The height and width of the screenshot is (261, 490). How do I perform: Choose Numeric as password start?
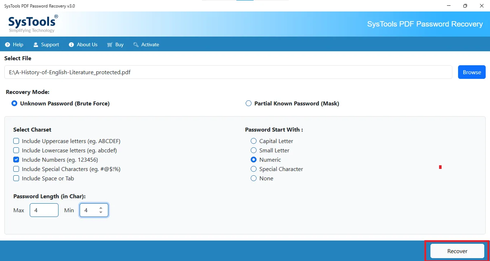click(x=254, y=160)
